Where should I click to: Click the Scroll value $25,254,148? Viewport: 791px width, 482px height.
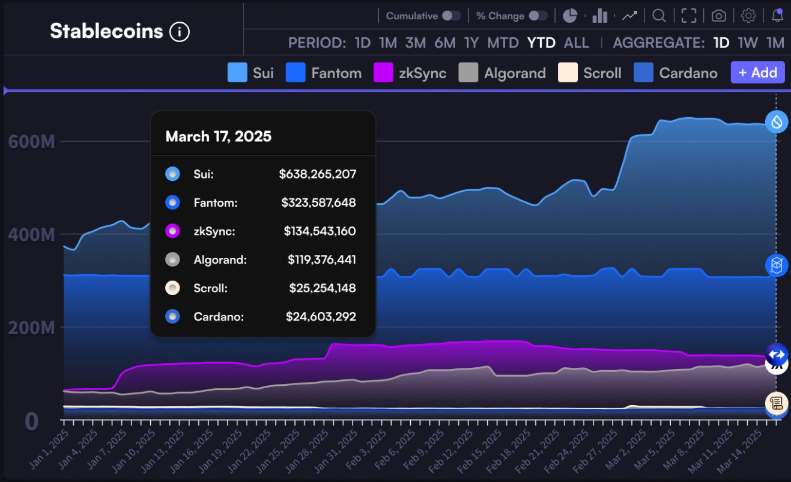(323, 288)
